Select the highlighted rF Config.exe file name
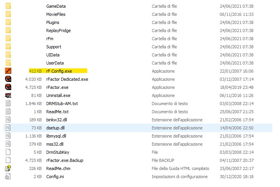280x187 pixels. pos(59,71)
